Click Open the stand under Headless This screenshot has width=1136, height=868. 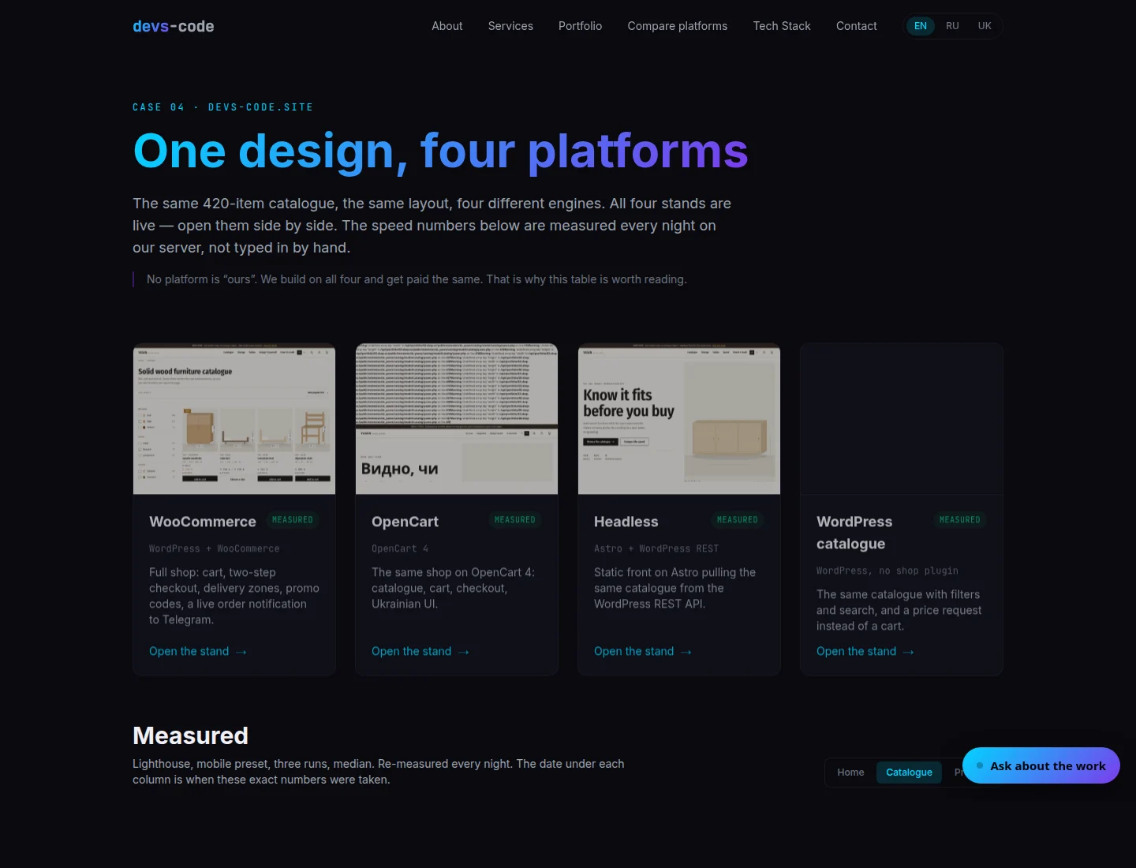pyautogui.click(x=643, y=651)
